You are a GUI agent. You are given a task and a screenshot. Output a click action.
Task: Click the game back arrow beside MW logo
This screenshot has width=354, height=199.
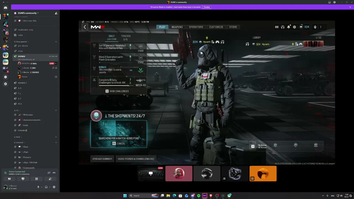(85, 27)
